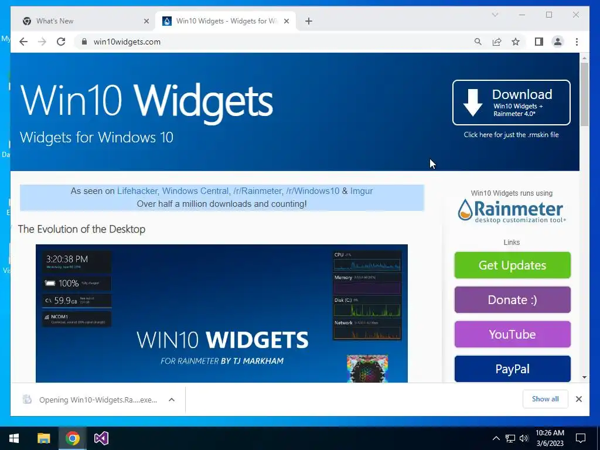
Task: Close the downloads bar
Action: coord(579,399)
